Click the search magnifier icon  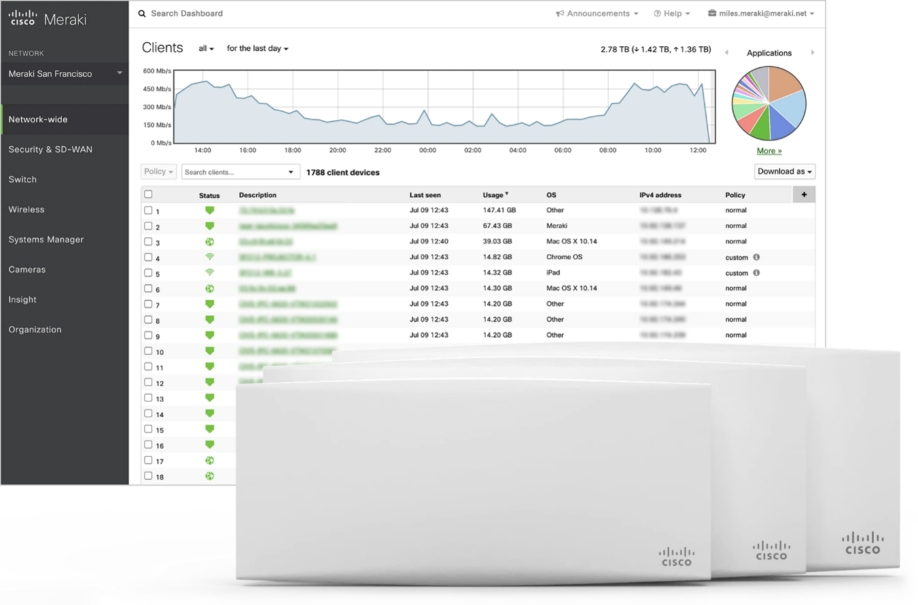[141, 14]
